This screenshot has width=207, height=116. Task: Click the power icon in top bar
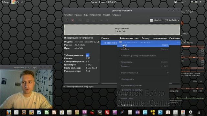201,2
